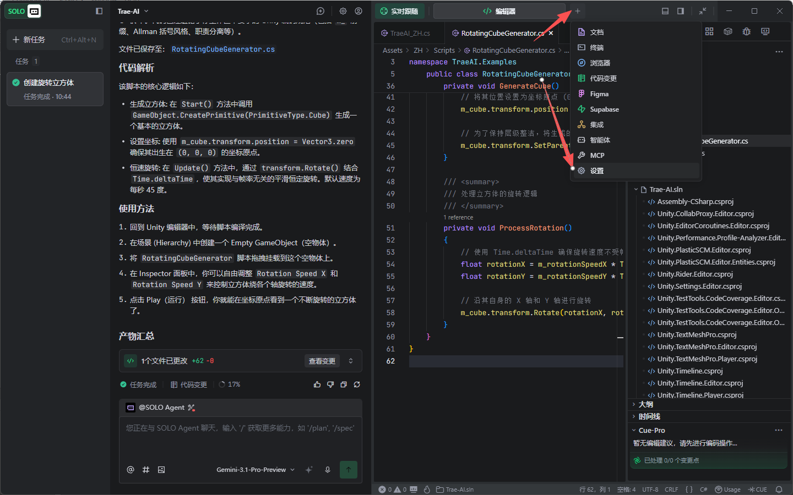
Task: Open Usage in the status bar
Action: pyautogui.click(x=727, y=490)
